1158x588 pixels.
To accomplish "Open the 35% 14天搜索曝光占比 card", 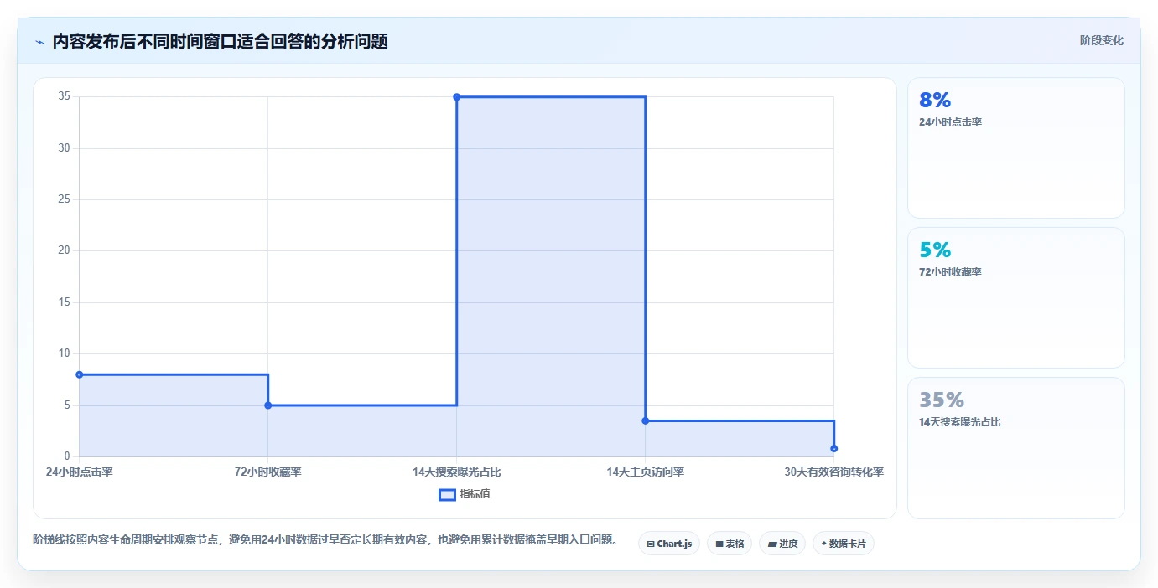I will [1015, 448].
